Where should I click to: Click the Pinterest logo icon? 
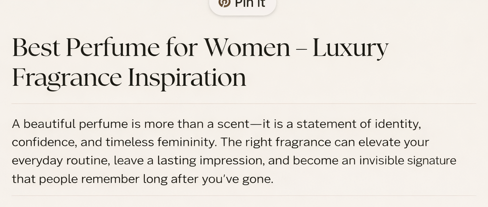click(224, 3)
